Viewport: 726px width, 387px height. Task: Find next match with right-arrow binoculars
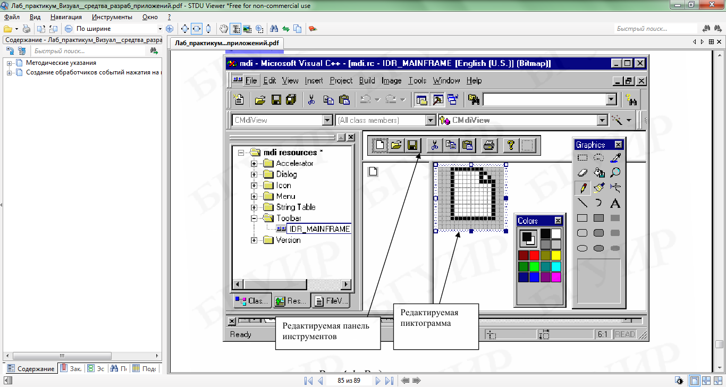pos(719,29)
